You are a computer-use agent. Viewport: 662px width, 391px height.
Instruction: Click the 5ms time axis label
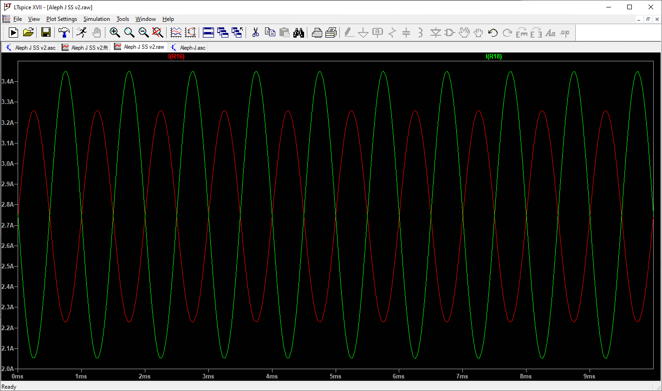(335, 376)
